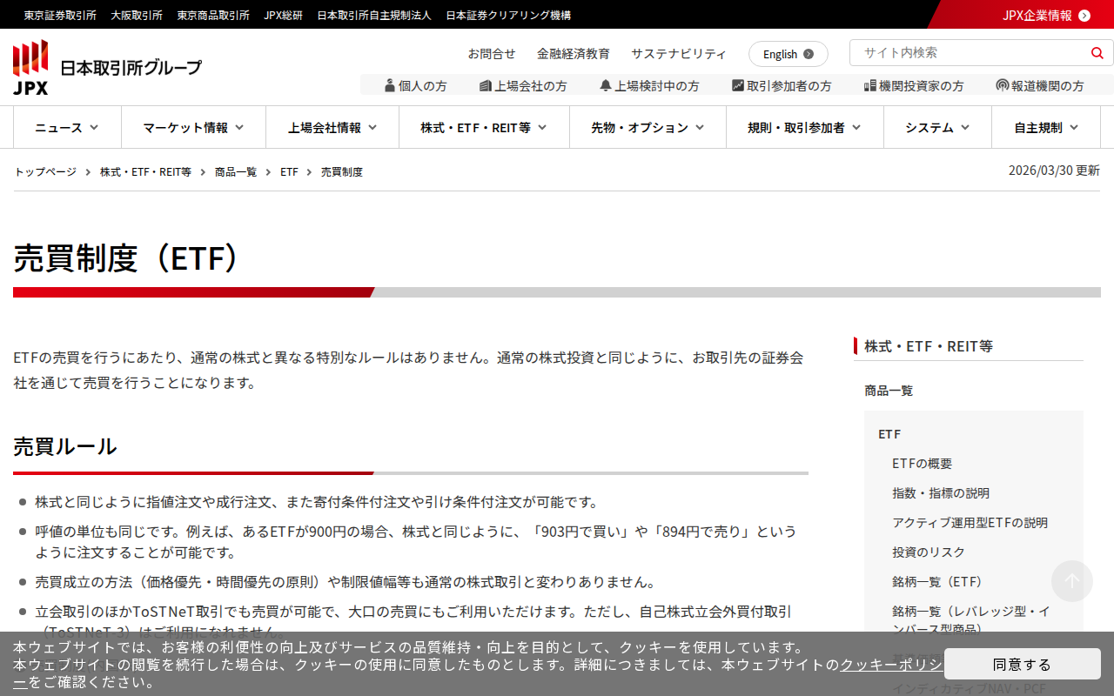Click the building icon for 上場会社の方
The image size is (1114, 696).
click(486, 85)
